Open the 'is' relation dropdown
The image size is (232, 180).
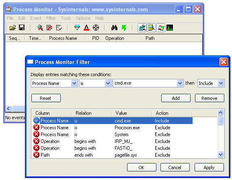click(x=108, y=83)
